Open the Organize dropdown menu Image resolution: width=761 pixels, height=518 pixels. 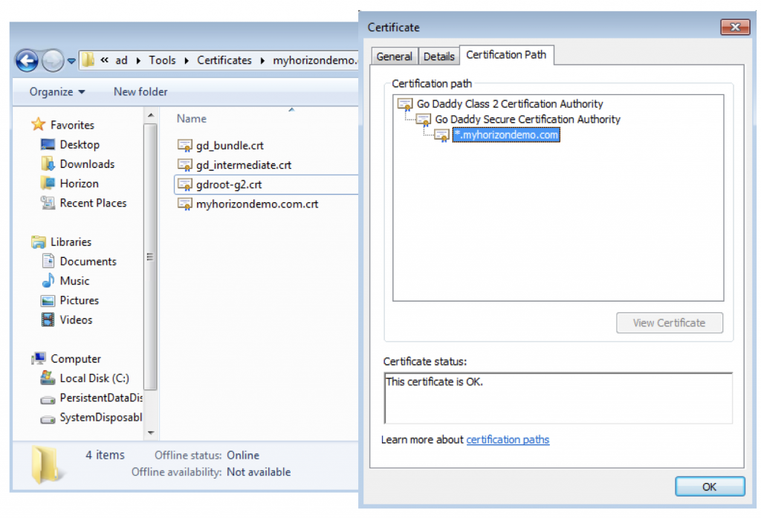click(x=57, y=92)
